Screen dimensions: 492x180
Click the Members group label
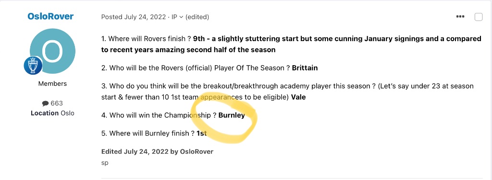point(52,84)
